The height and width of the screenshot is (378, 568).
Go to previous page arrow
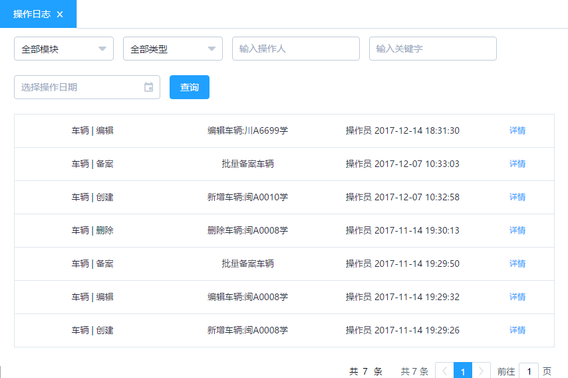pos(444,371)
